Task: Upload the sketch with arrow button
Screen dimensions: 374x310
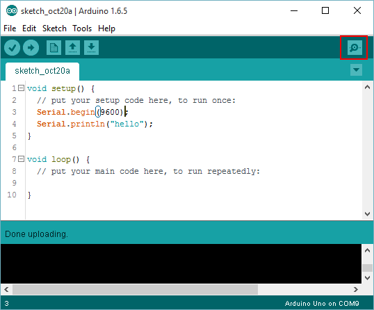Action: coord(31,48)
